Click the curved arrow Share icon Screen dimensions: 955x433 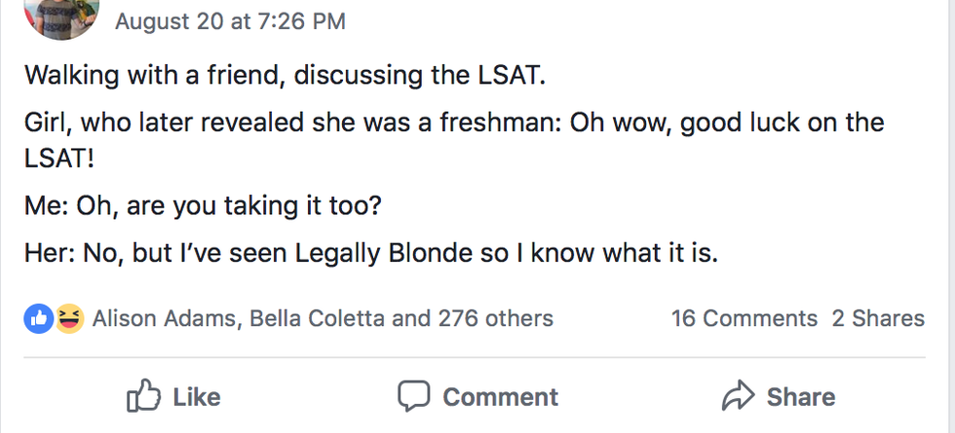738,396
